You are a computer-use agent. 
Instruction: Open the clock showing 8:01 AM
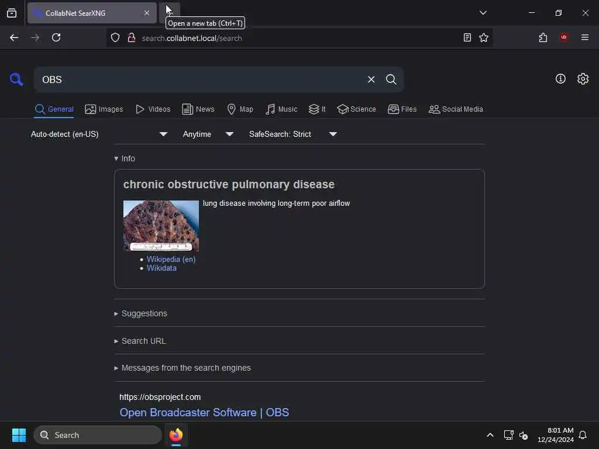556,435
